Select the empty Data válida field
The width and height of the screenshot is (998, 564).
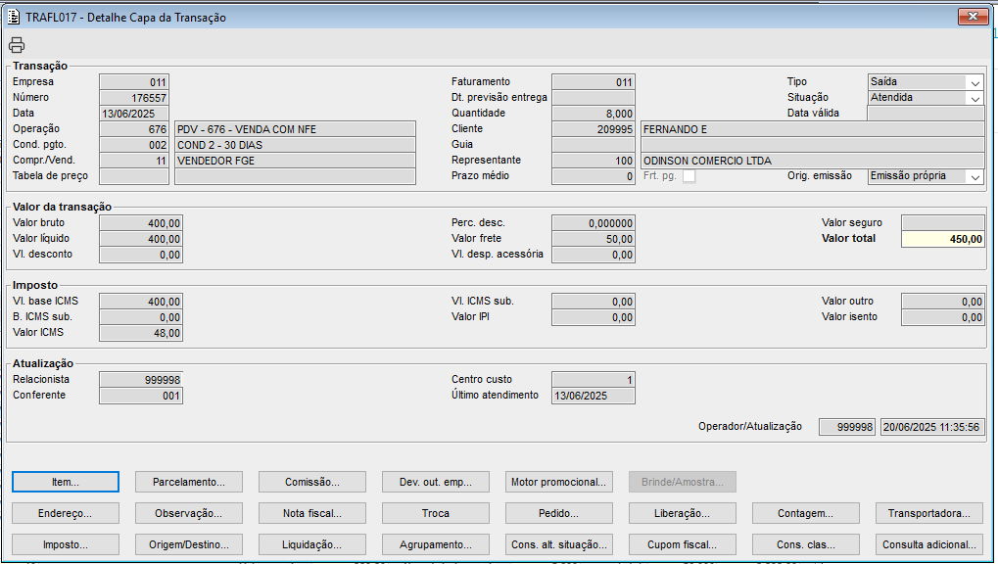tap(926, 114)
